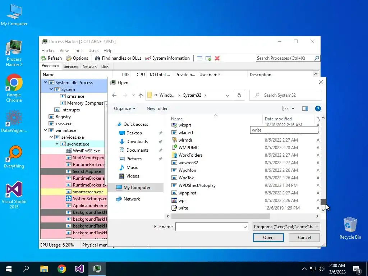Select Quick access in navigation pane

[x=135, y=124]
